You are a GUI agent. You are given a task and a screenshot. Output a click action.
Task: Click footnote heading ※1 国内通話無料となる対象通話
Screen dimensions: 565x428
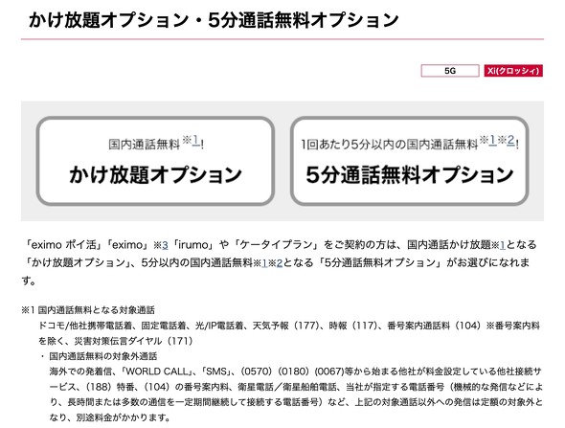point(88,310)
